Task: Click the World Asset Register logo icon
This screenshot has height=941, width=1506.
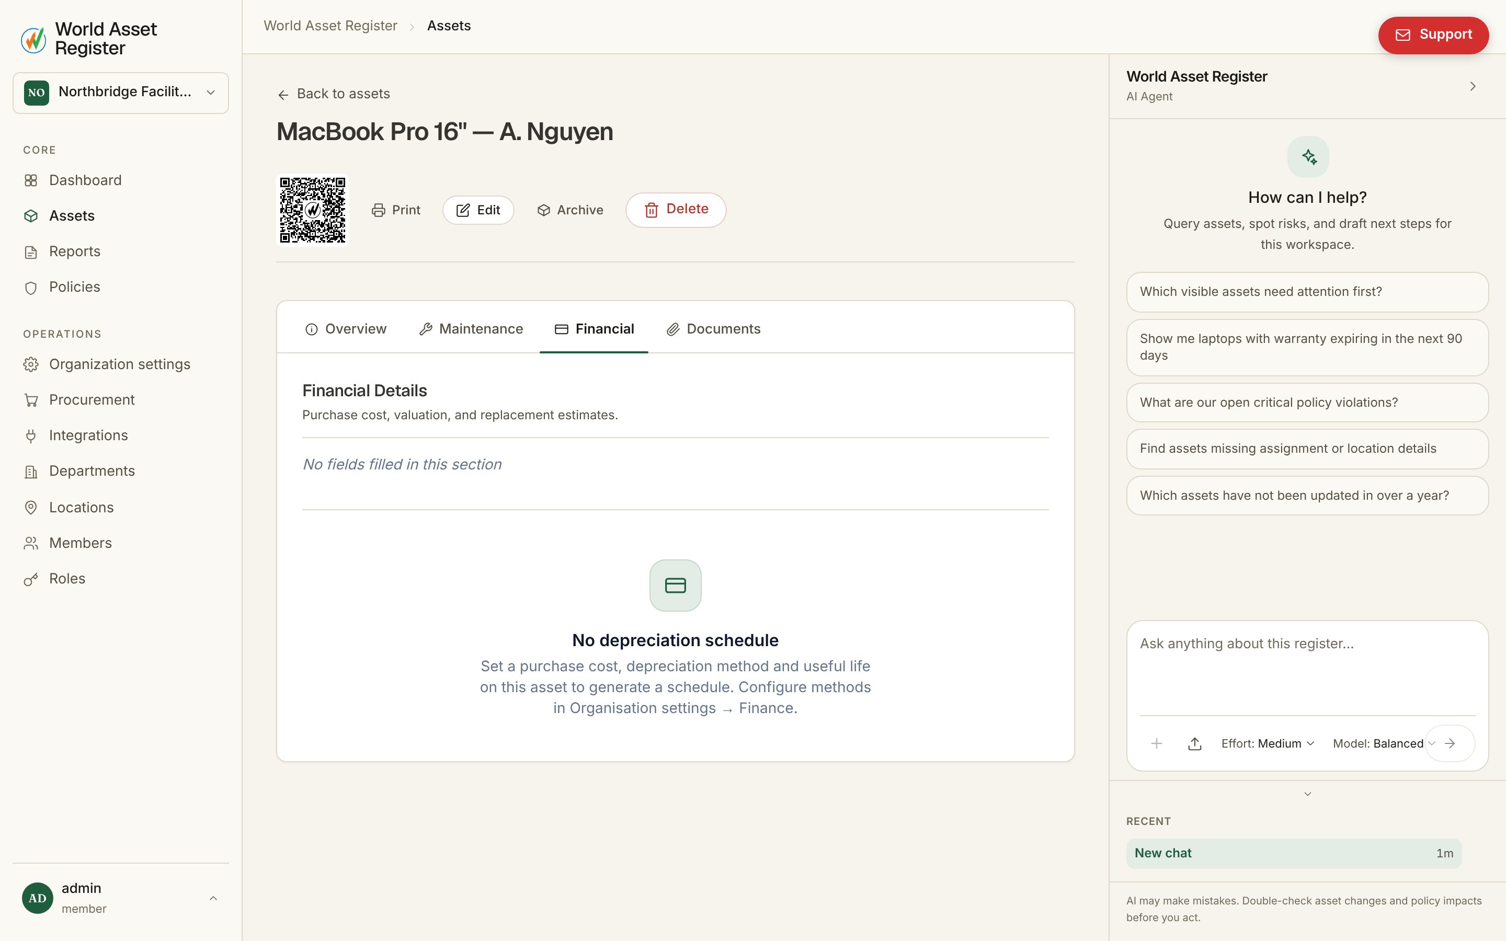Action: [33, 39]
